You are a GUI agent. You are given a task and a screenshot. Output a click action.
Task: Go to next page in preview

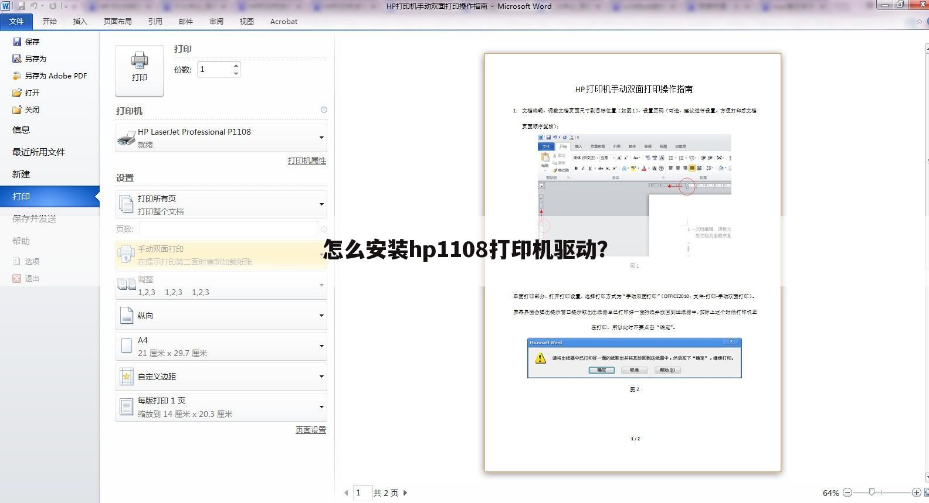click(x=405, y=493)
